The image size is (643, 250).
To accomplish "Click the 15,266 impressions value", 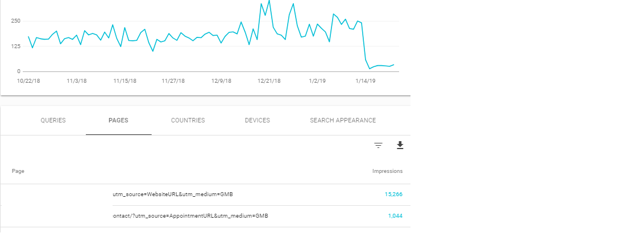I will pos(393,194).
